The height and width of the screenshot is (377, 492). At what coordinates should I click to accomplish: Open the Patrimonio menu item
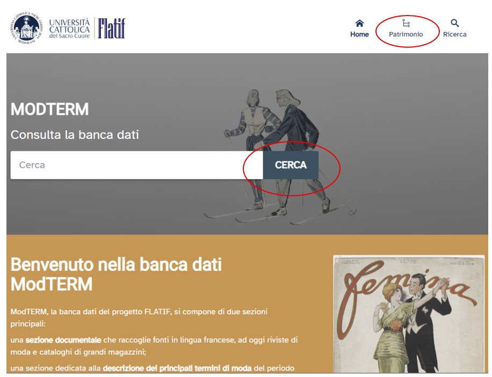tap(406, 34)
